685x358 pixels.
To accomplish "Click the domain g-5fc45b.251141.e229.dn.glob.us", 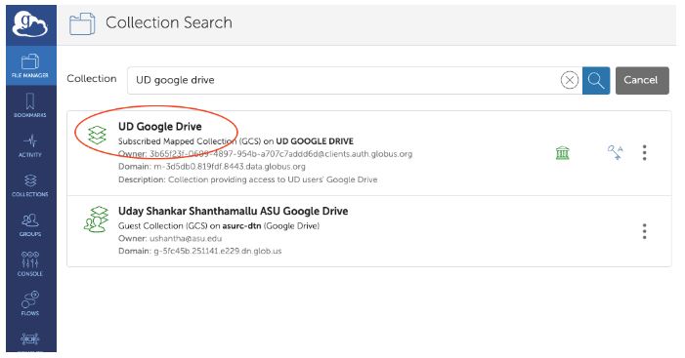I will point(218,251).
